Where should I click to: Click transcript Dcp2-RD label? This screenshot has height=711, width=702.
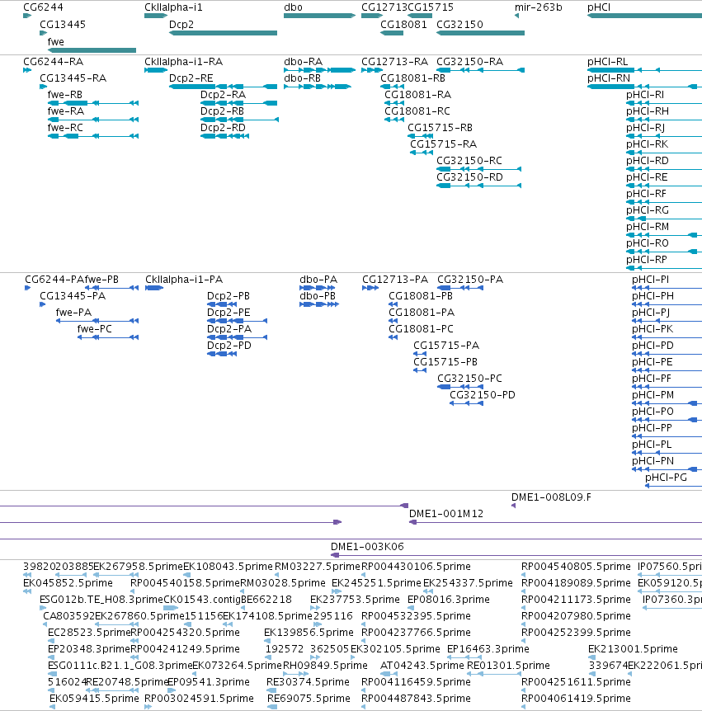[x=223, y=128]
